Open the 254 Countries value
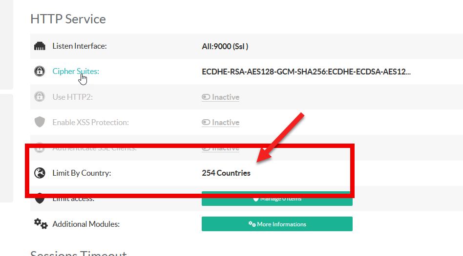Image resolution: width=463 pixels, height=256 pixels. coord(226,173)
